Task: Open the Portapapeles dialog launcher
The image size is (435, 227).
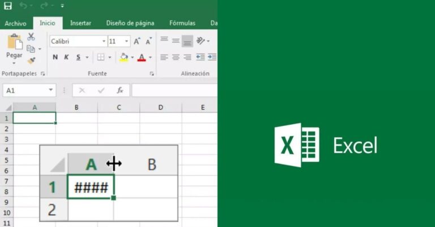Action: click(42, 73)
